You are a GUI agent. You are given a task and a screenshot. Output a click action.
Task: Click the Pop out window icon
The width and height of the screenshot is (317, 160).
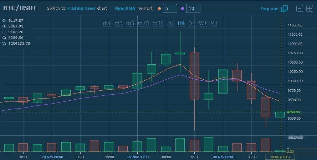pyautogui.click(x=284, y=9)
